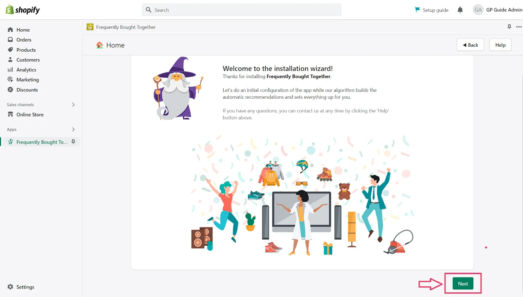Click 'Thanks for installing' sentence
This screenshot has height=297, width=523.
[277, 76]
